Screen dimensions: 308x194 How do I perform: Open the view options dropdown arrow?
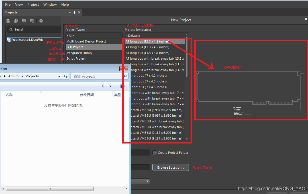(x=110, y=86)
